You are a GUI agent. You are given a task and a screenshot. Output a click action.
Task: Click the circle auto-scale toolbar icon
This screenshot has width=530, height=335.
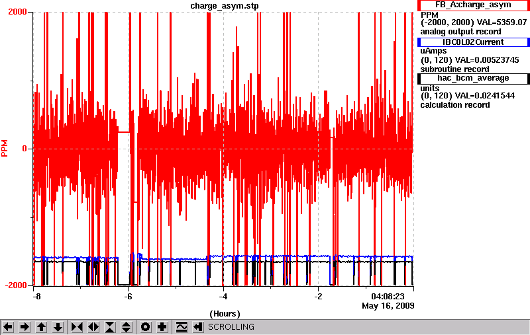146,326
